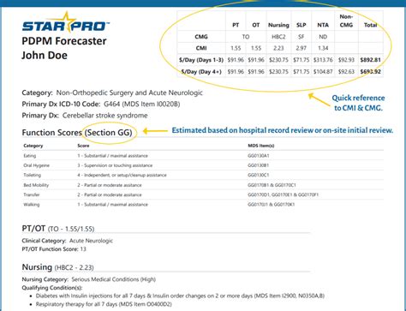
Task: Click the Total column header
Action: 370,25
